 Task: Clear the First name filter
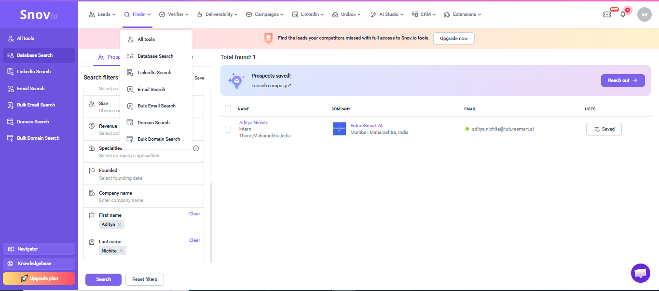coord(194,214)
